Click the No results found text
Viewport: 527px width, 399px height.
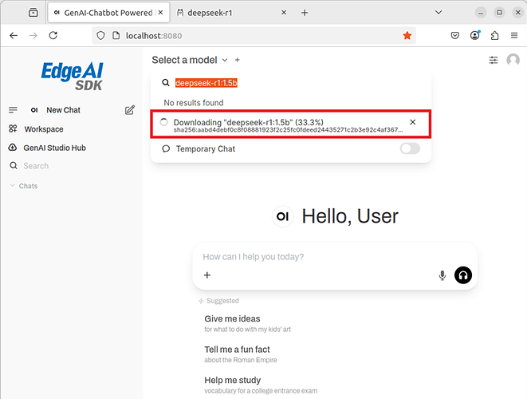(x=193, y=103)
